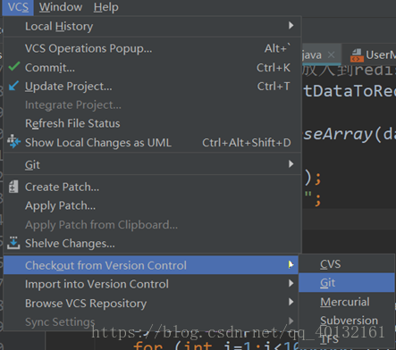Image resolution: width=396 pixels, height=350 pixels.
Task: Open the VCS menu
Action: (18, 7)
